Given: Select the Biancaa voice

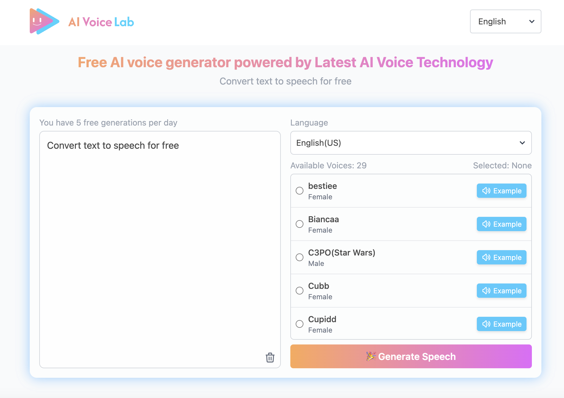Looking at the screenshot, I should pyautogui.click(x=299, y=224).
